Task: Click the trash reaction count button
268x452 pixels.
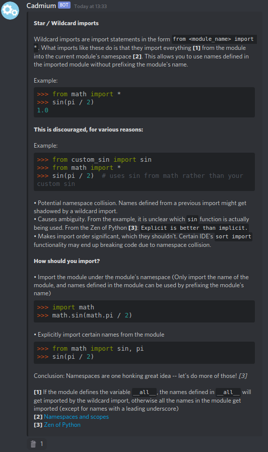Action: coord(37,444)
